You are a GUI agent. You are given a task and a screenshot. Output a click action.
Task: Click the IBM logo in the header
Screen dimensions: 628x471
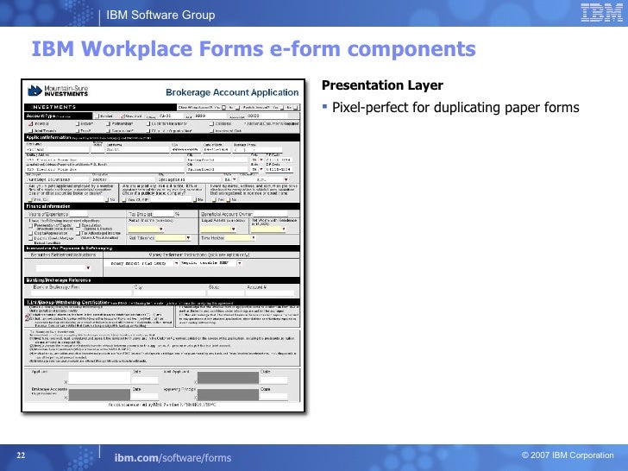coord(601,12)
